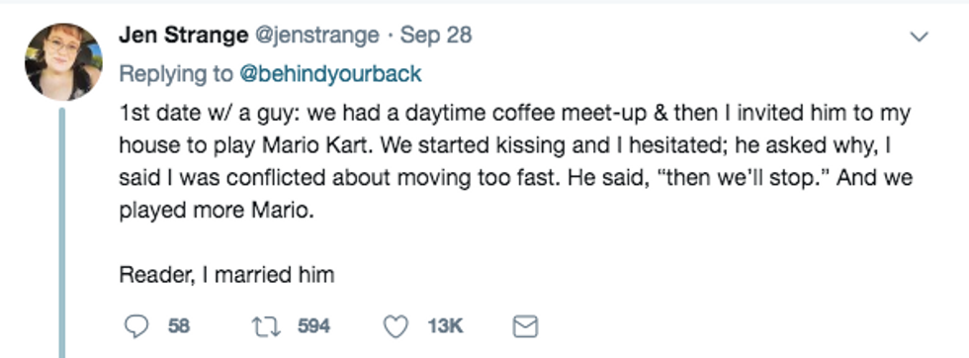The width and height of the screenshot is (969, 358).
Task: Open Jen Strange's profile picture
Action: 63,61
